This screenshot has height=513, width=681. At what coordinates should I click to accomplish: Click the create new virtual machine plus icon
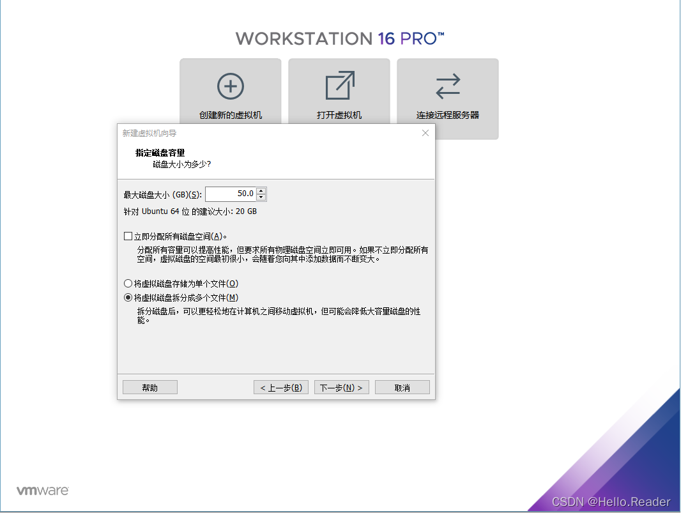pos(230,86)
